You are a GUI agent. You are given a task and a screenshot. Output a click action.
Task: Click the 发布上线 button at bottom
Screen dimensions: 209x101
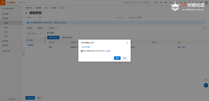pyautogui.click(x=30, y=98)
